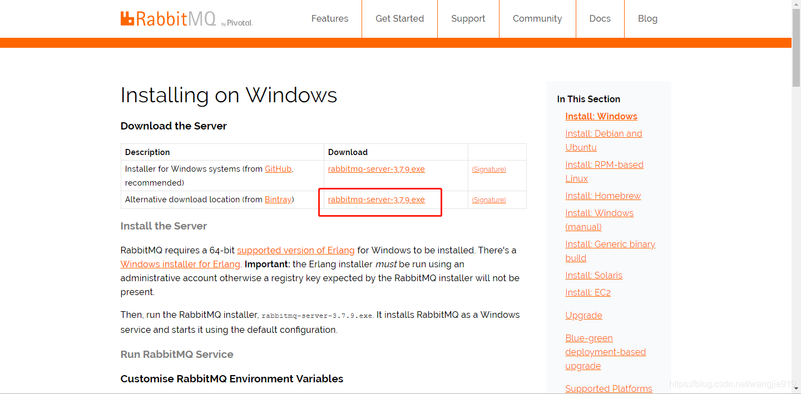Screen dimensions: 801x394
Task: Click the 'Installing on Windows' heading
Action: pyautogui.click(x=229, y=95)
